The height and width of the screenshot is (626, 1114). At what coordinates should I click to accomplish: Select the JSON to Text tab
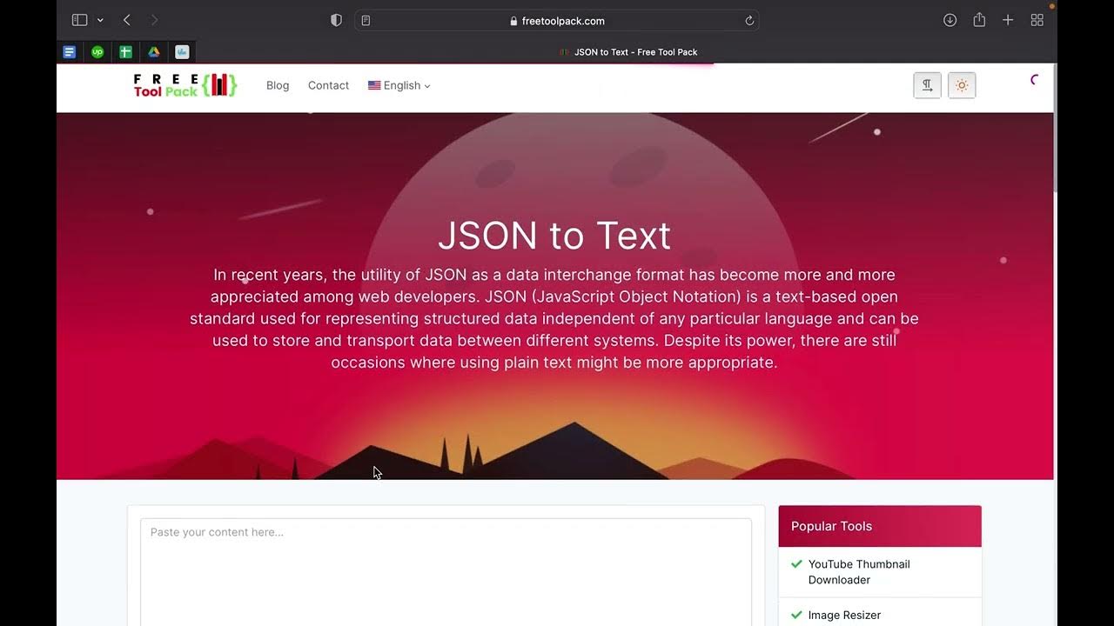(x=627, y=52)
